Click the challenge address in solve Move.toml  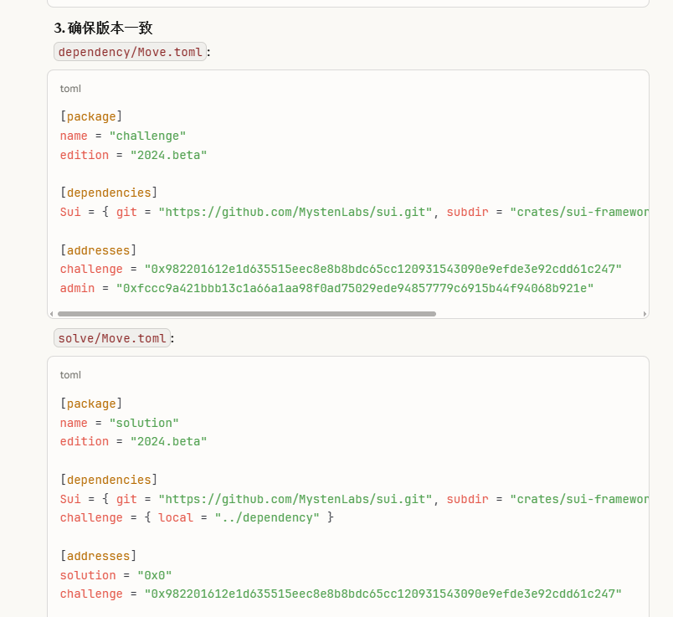pyautogui.click(x=383, y=594)
